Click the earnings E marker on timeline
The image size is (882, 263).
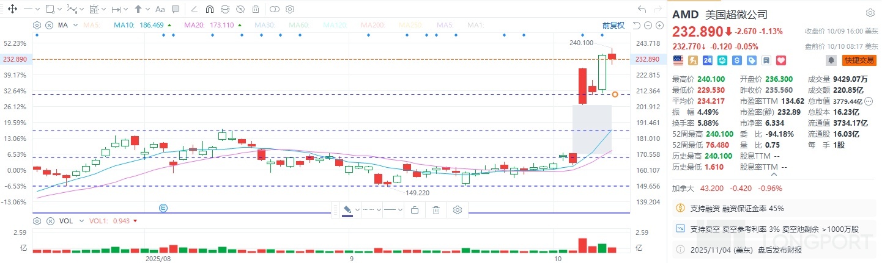click(x=163, y=207)
